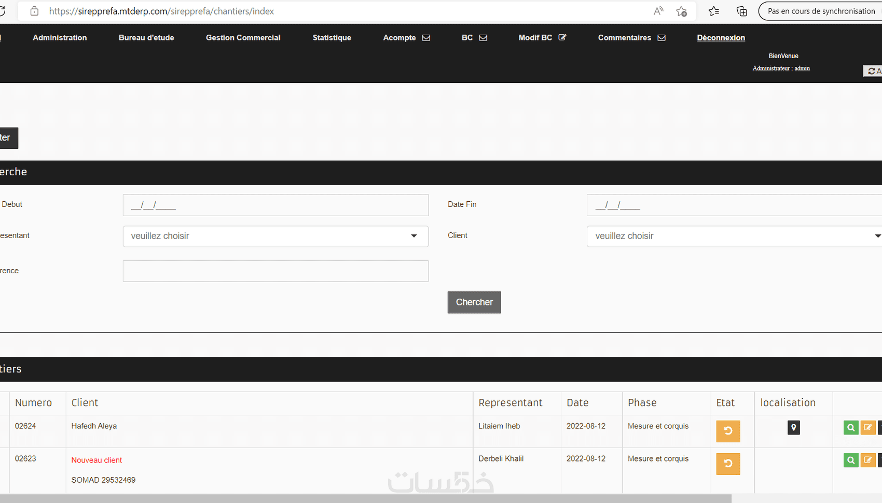The image size is (882, 503).
Task: Open the Client dropdown
Action: [x=734, y=236]
